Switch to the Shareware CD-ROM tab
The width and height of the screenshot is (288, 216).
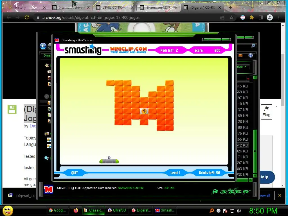(x=159, y=8)
